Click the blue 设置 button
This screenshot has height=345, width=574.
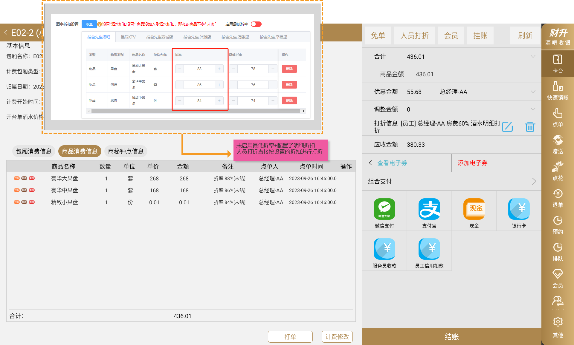point(89,24)
